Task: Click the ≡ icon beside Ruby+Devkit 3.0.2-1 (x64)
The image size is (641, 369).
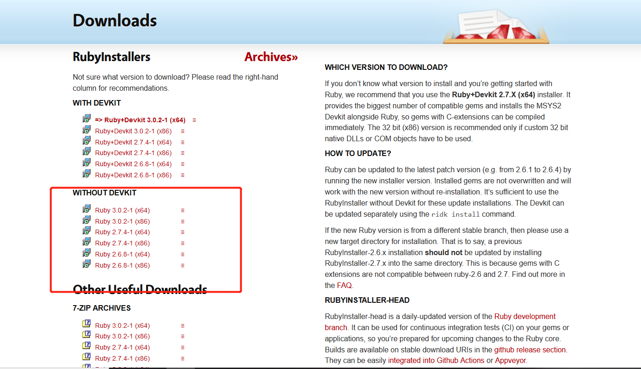Action: [194, 120]
